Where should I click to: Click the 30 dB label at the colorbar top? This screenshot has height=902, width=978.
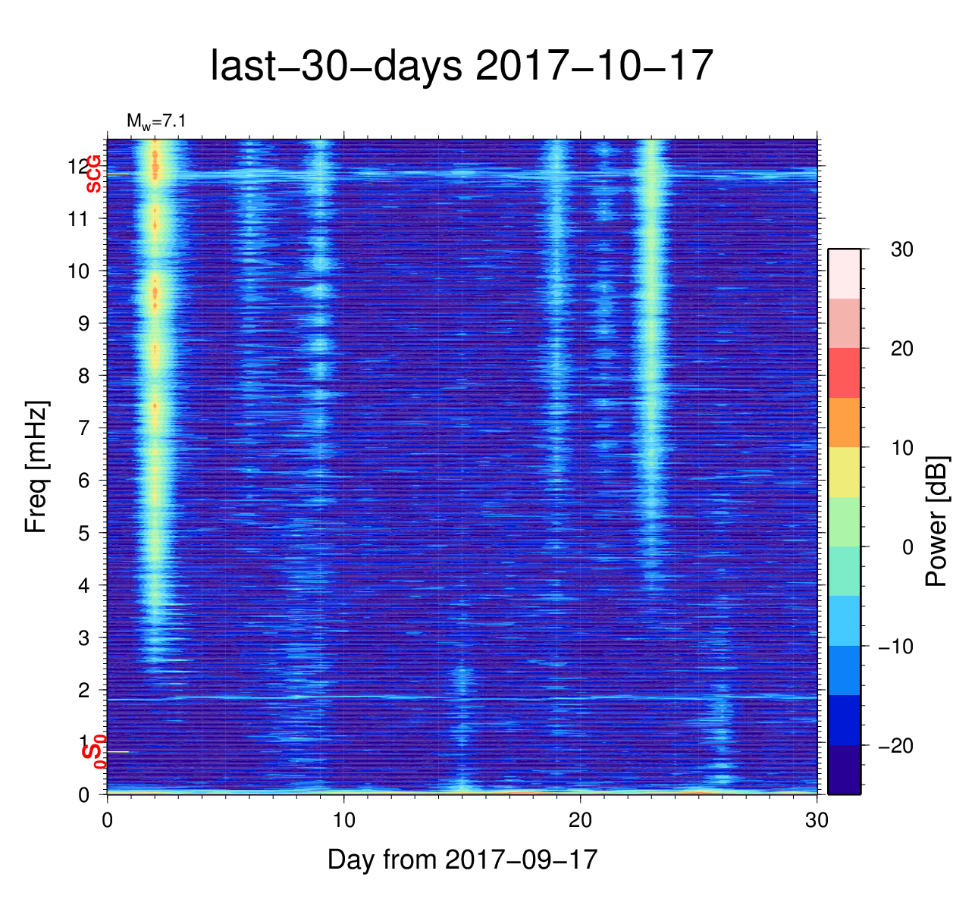pos(901,249)
